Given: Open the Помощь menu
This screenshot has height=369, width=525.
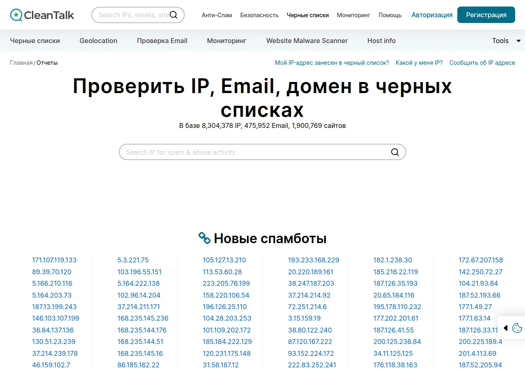Looking at the screenshot, I should point(390,15).
